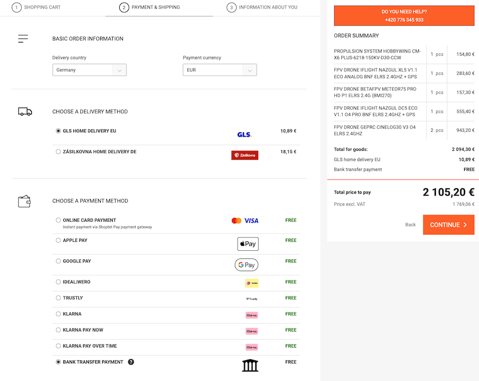This screenshot has height=381, width=479.
Task: Click GEPRC Cinelog30 V3 product name
Action: click(375, 130)
